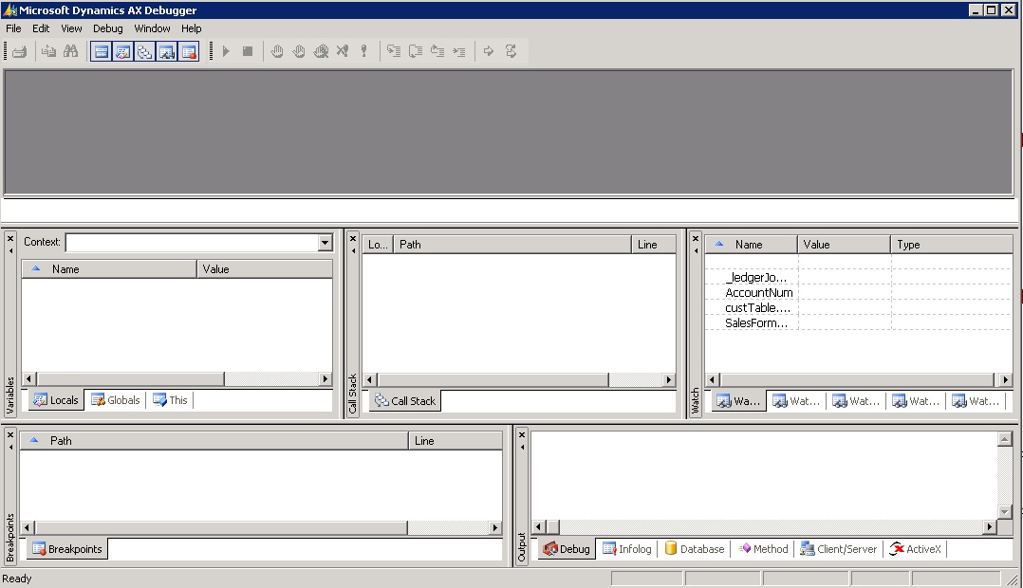This screenshot has width=1023, height=588.
Task: Click the last toolbar icon with curved arrows
Action: pos(511,51)
